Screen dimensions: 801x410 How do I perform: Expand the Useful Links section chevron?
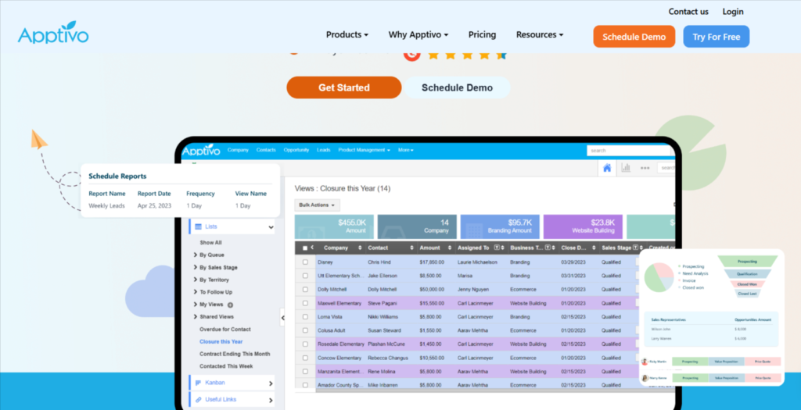271,401
